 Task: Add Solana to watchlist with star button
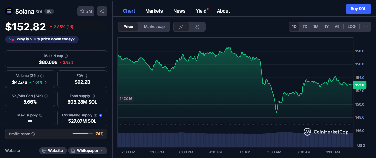(x=86, y=11)
